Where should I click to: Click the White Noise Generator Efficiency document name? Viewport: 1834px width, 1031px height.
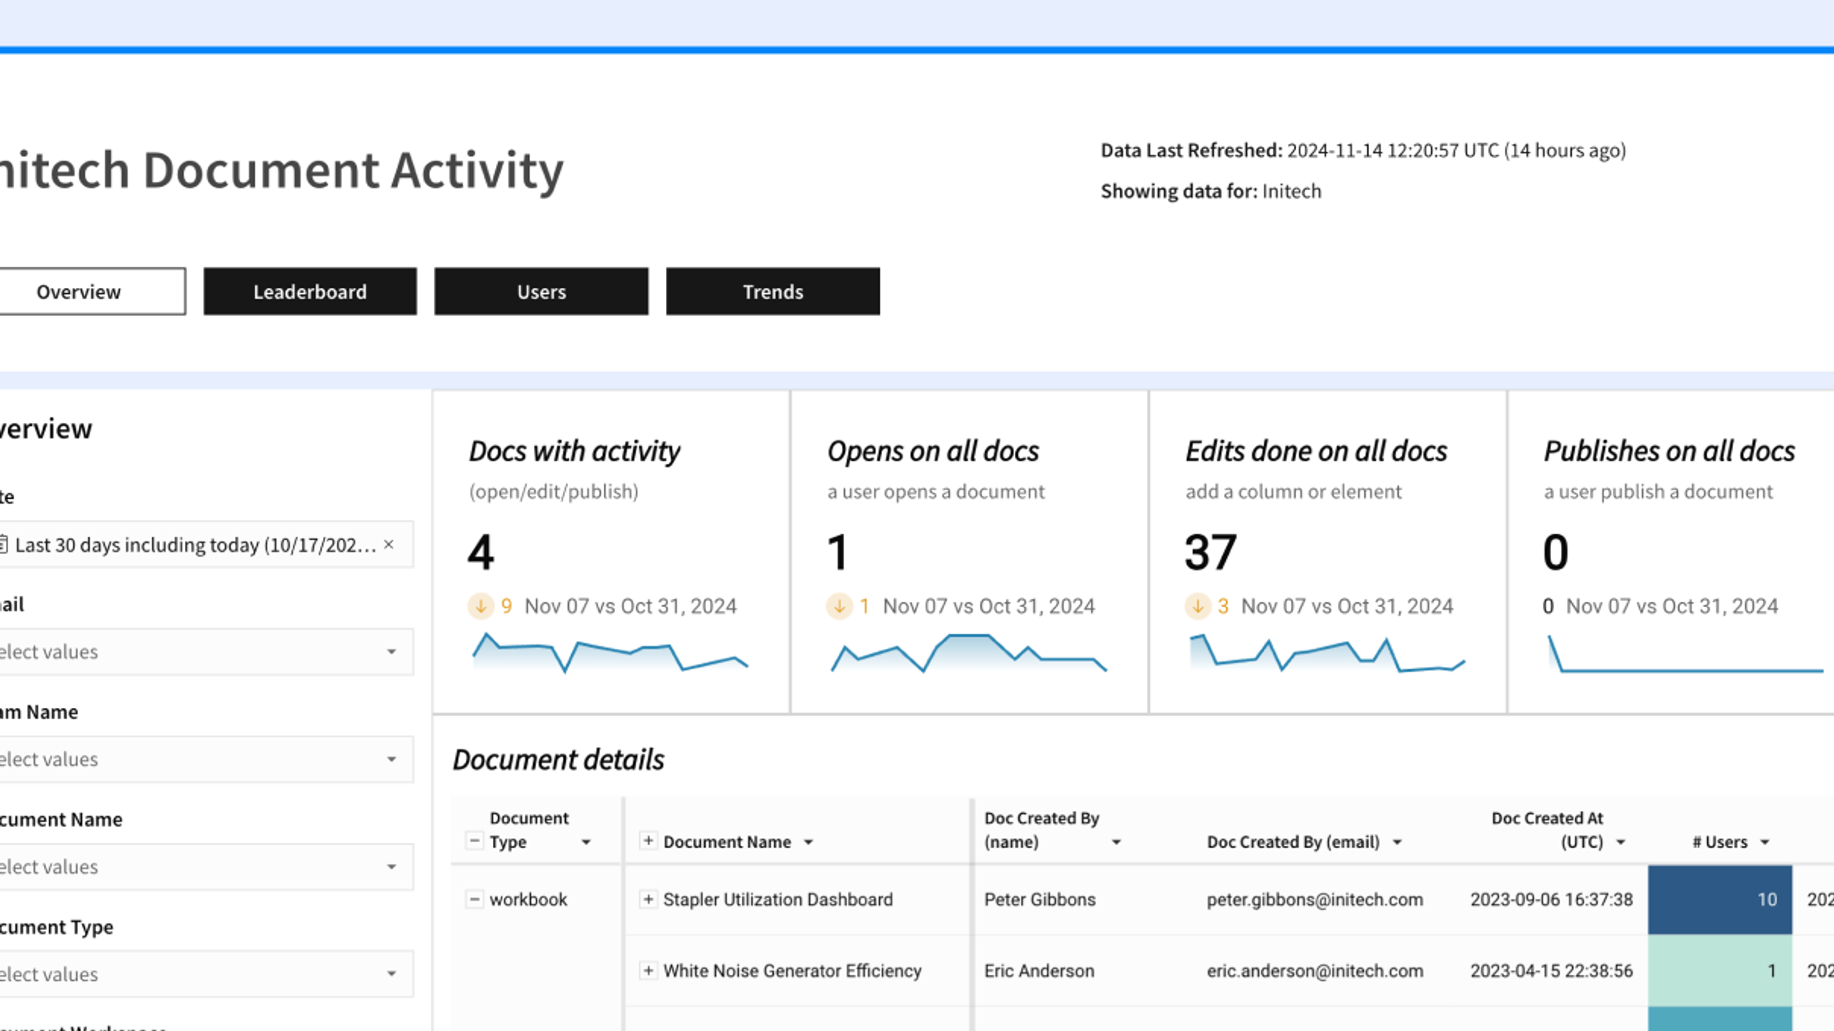[792, 970]
